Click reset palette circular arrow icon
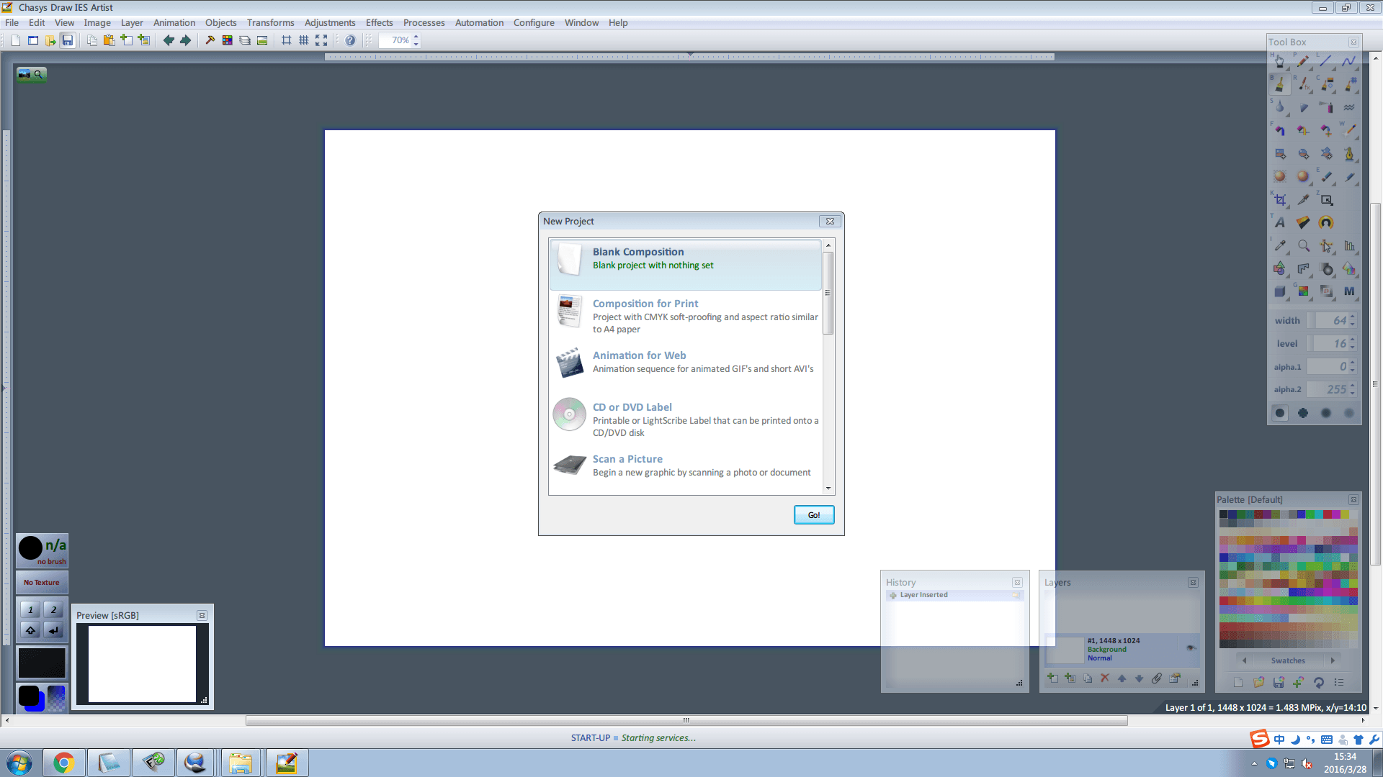 coord(1319,682)
